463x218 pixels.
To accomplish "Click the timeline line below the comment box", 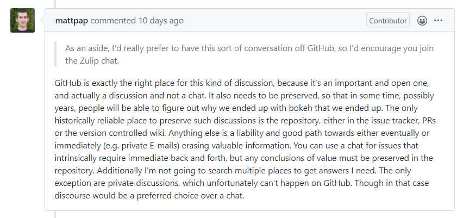I will pyautogui.click(x=55, y=214).
